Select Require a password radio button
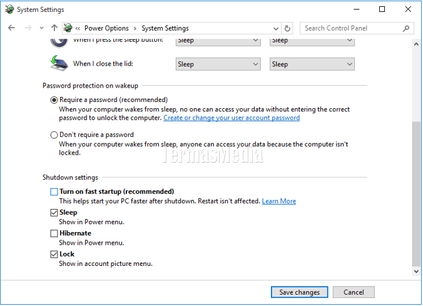 point(54,100)
